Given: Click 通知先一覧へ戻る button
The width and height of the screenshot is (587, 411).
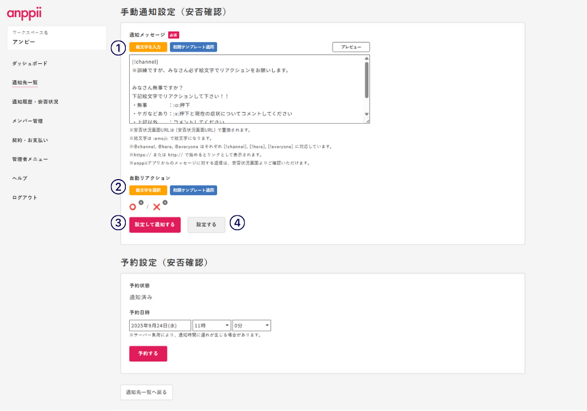Looking at the screenshot, I should point(147,392).
